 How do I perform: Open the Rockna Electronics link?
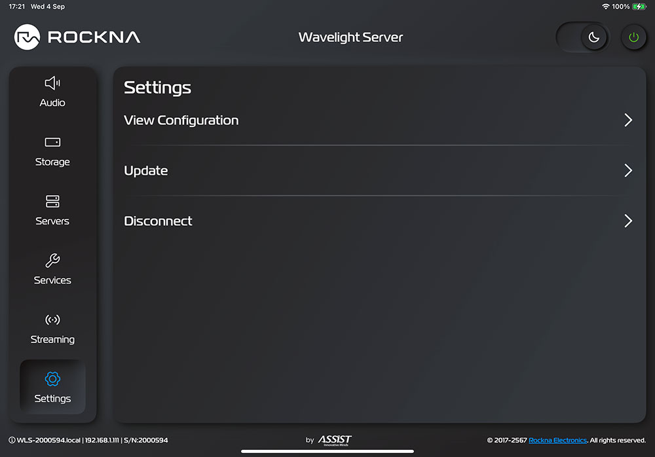point(557,440)
